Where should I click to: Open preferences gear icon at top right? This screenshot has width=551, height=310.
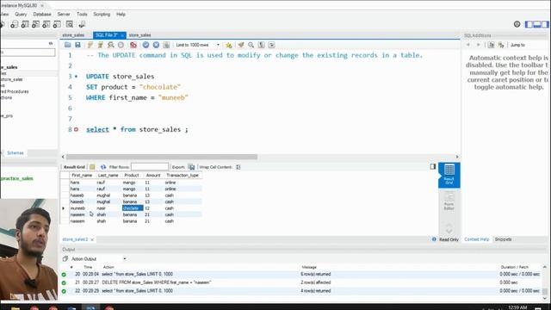[517, 24]
